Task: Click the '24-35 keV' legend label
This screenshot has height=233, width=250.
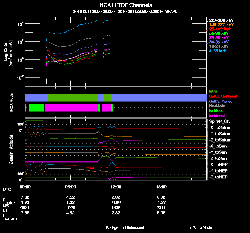Action: point(219,42)
